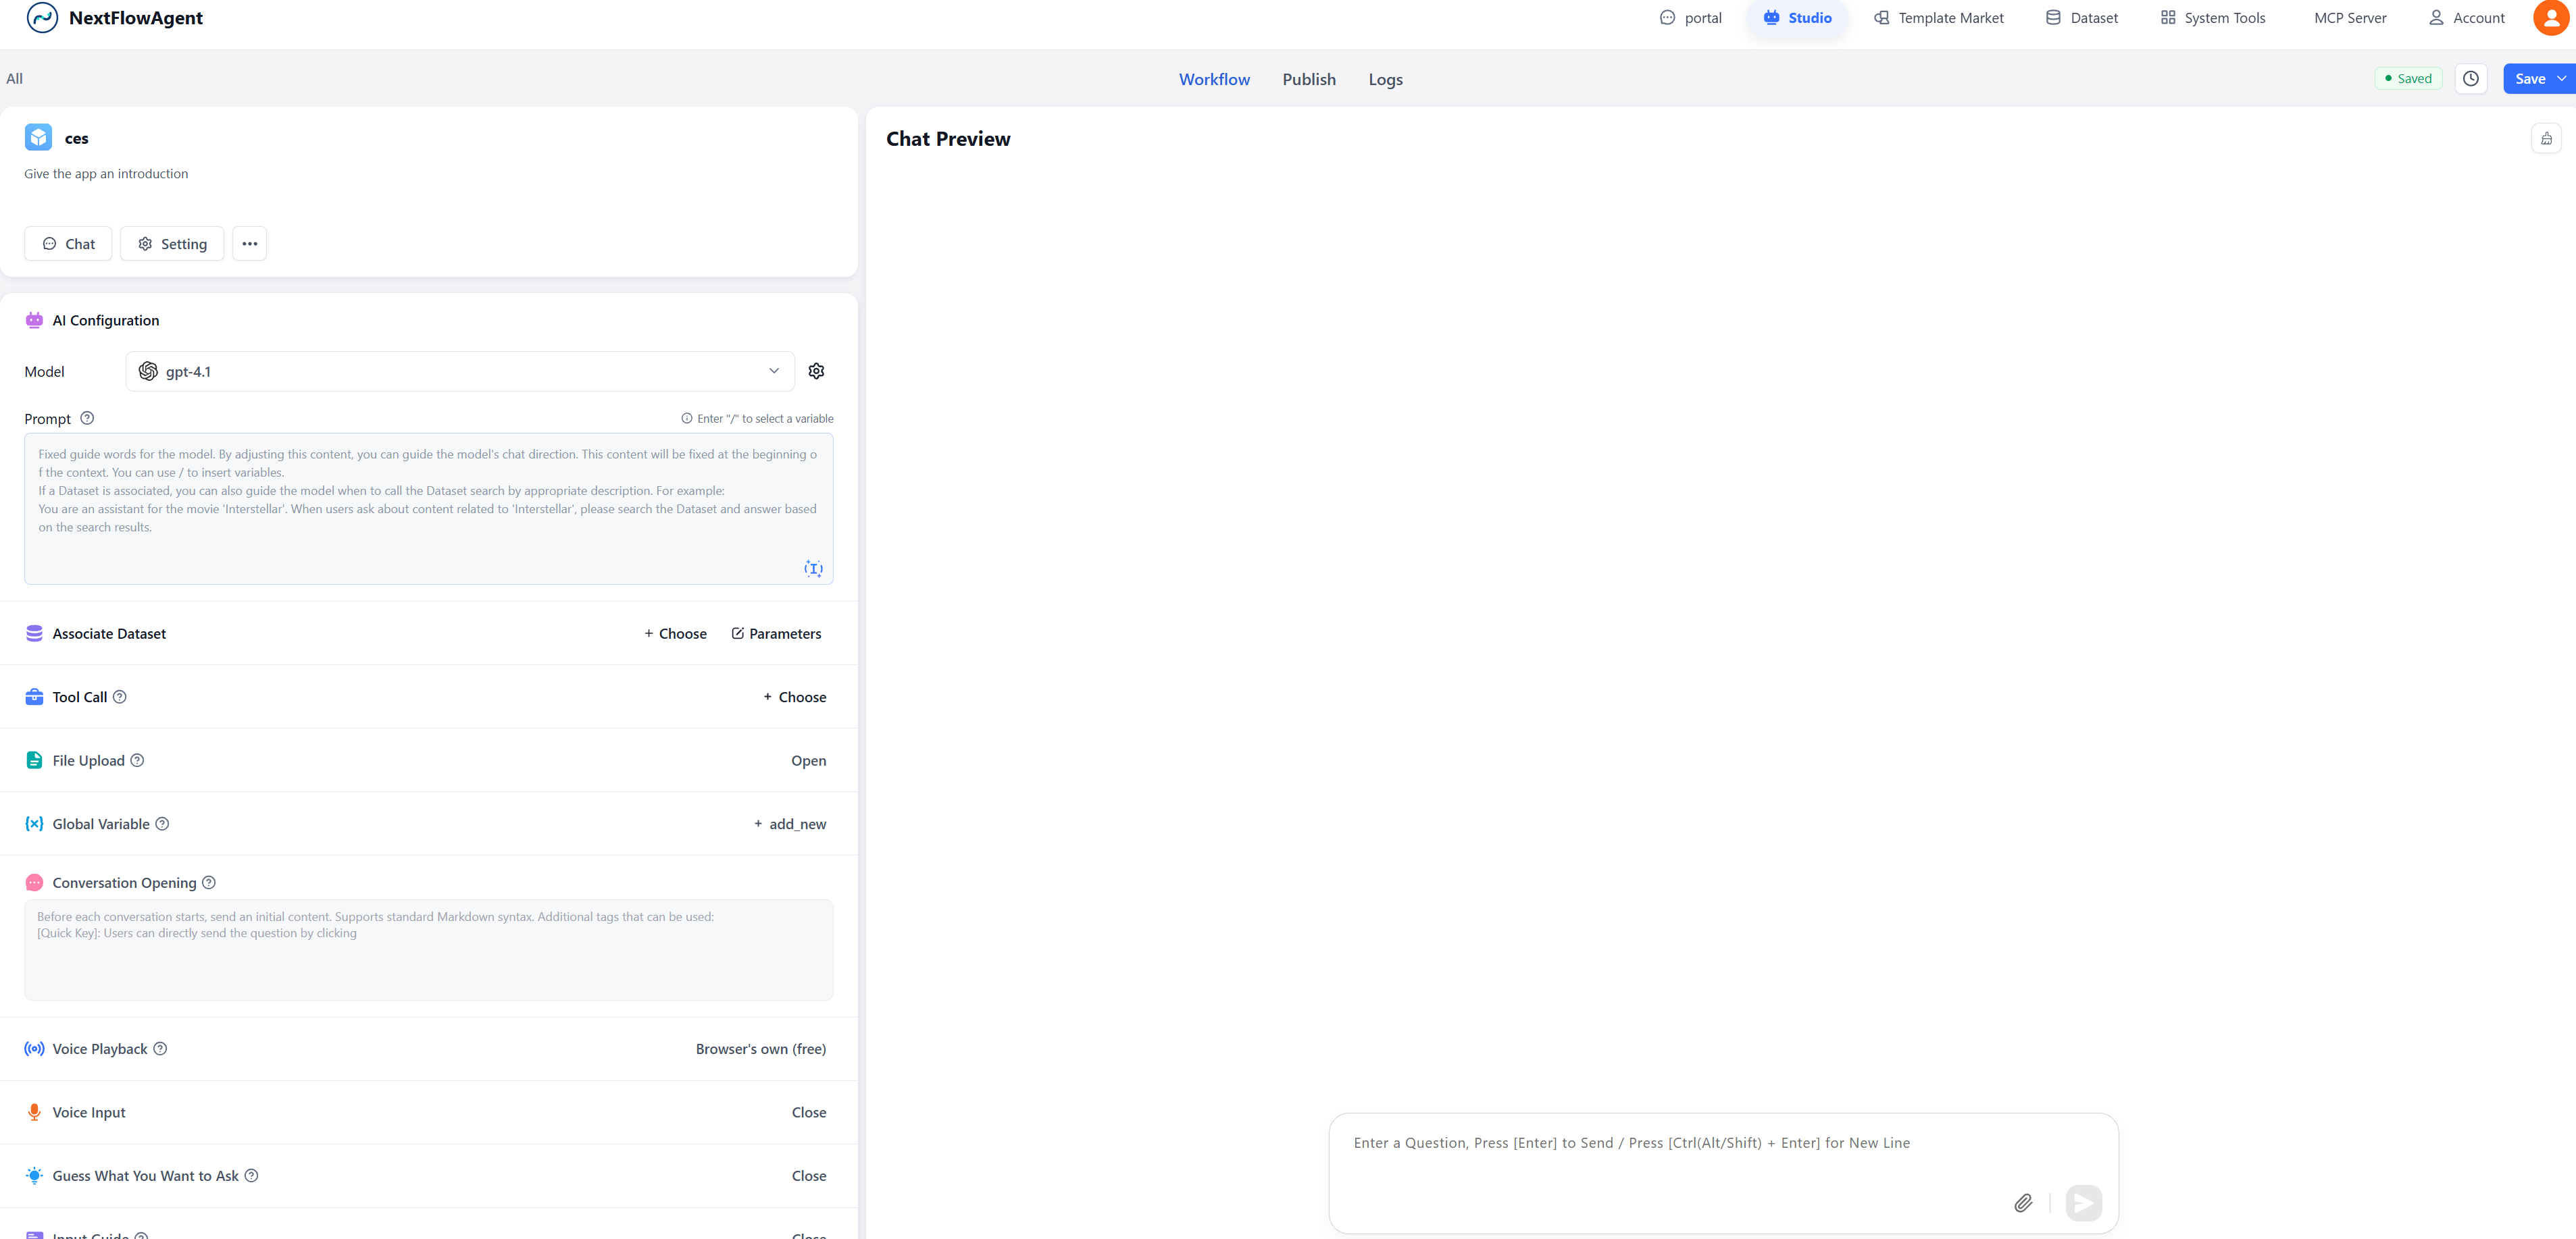Screen dimensions: 2576x1239
Task: Add a new Global Variable
Action: tap(789, 823)
